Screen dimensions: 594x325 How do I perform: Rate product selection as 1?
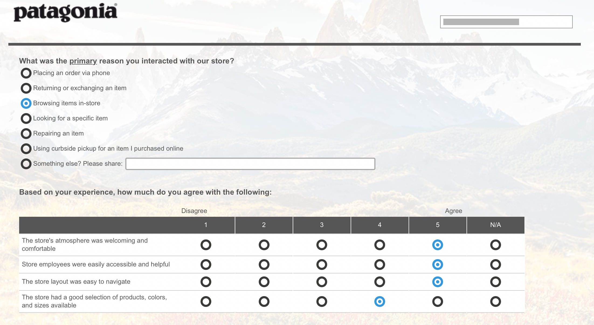tap(206, 302)
